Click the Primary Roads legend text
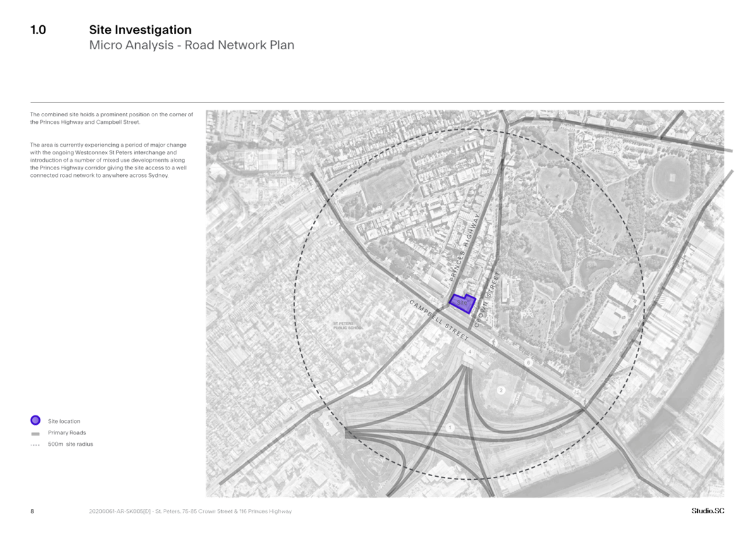This screenshot has height=533, width=754. click(x=67, y=433)
